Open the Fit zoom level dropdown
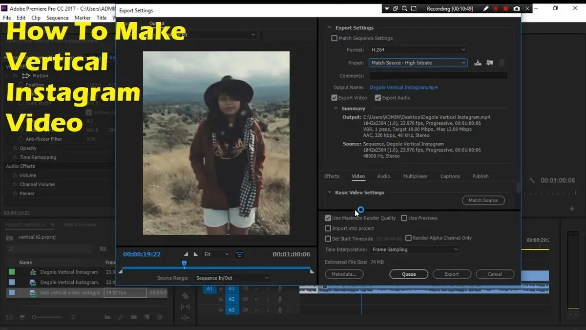 [216, 254]
